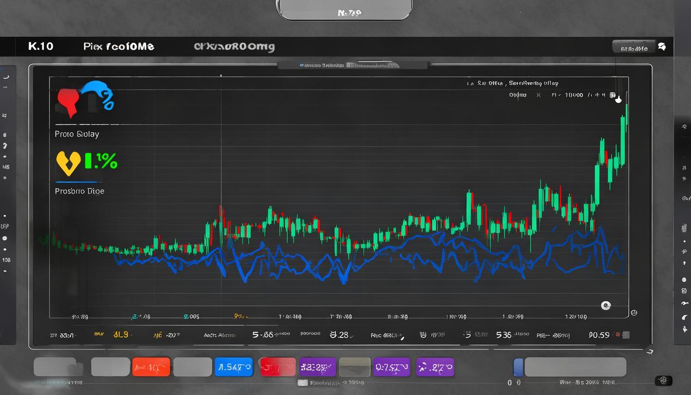Click the smiley face icon below chart corner
This screenshot has height=395, width=691.
[634, 312]
